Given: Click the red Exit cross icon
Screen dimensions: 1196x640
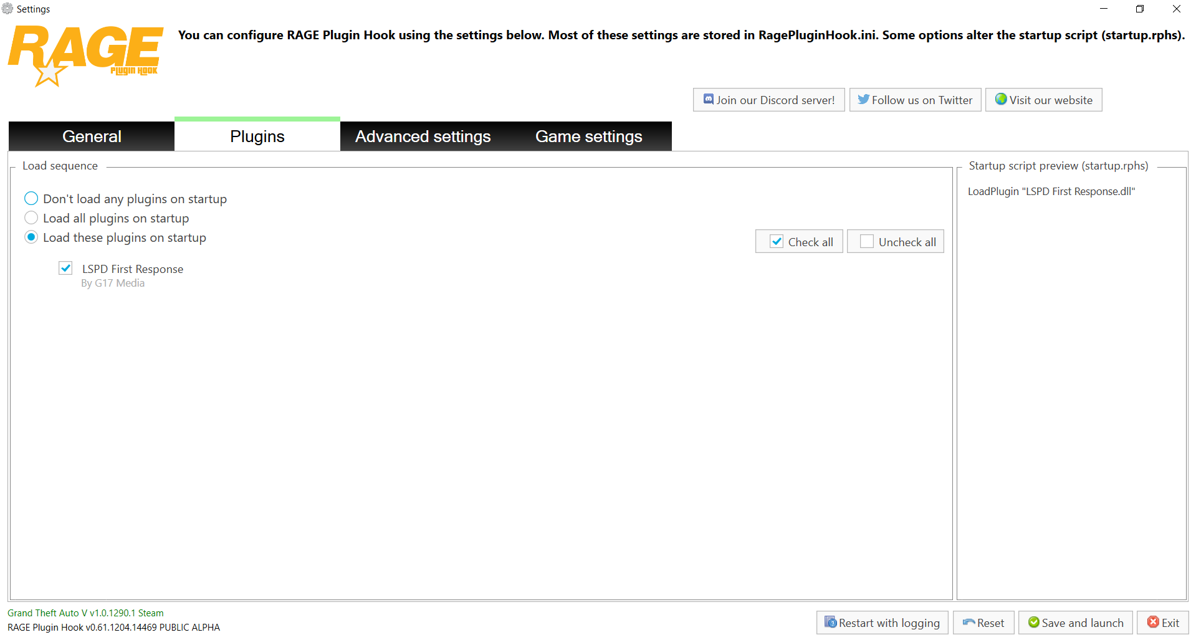Looking at the screenshot, I should point(1154,622).
